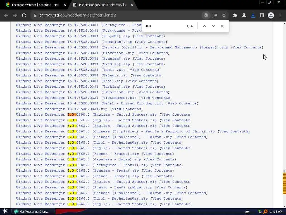Image resolution: width=286 pixels, height=215 pixels.
Task: Download 8.0.0363.0 English United States zip
Action: [x=86, y=126]
